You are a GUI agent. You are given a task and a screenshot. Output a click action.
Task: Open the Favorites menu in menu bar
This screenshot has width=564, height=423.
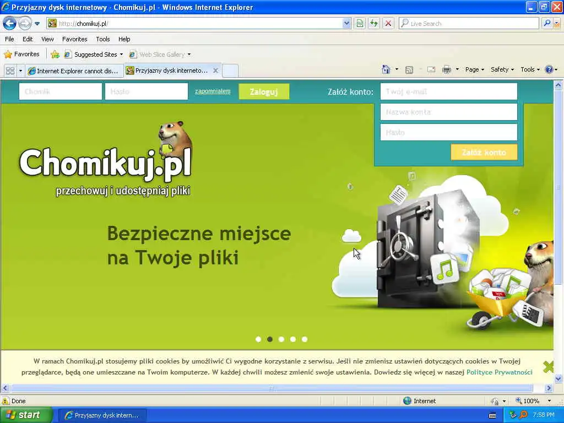point(75,39)
